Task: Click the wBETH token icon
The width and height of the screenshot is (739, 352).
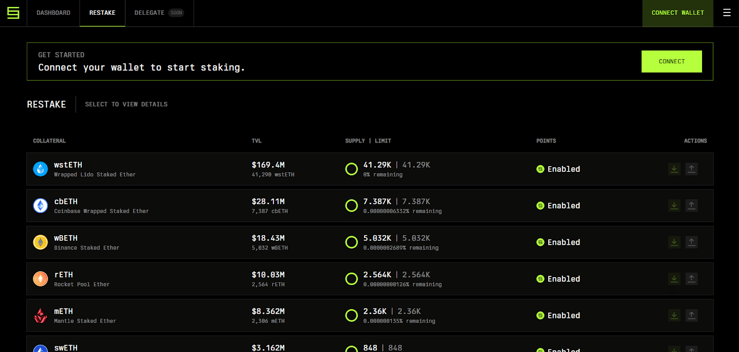Action: (41, 242)
